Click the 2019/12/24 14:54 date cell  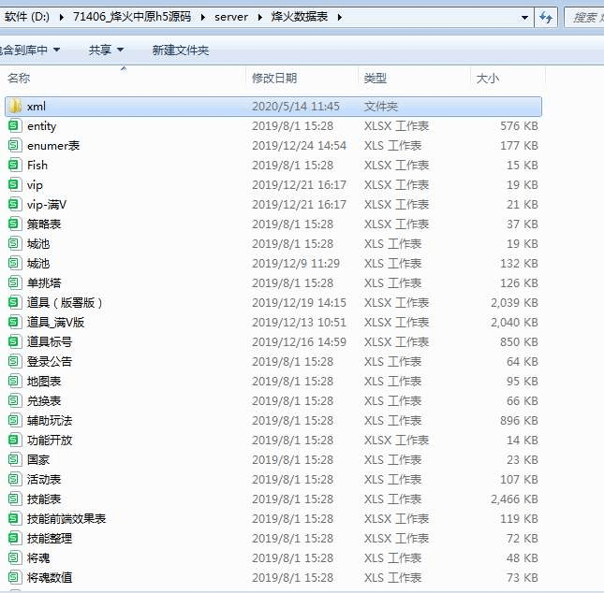coord(299,146)
